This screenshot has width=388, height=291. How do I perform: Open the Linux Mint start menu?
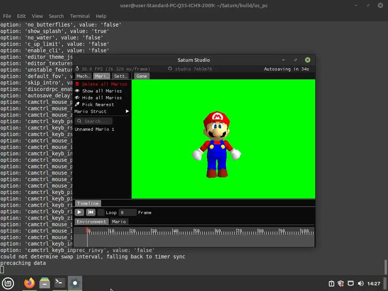[x=8, y=283]
